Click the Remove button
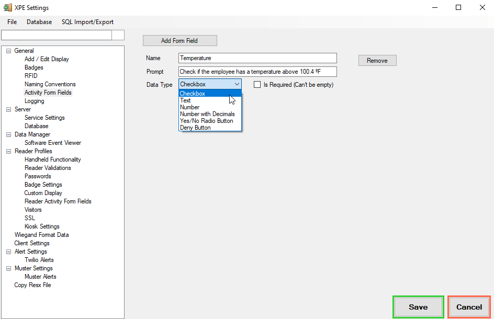The image size is (494, 319). pyautogui.click(x=377, y=61)
